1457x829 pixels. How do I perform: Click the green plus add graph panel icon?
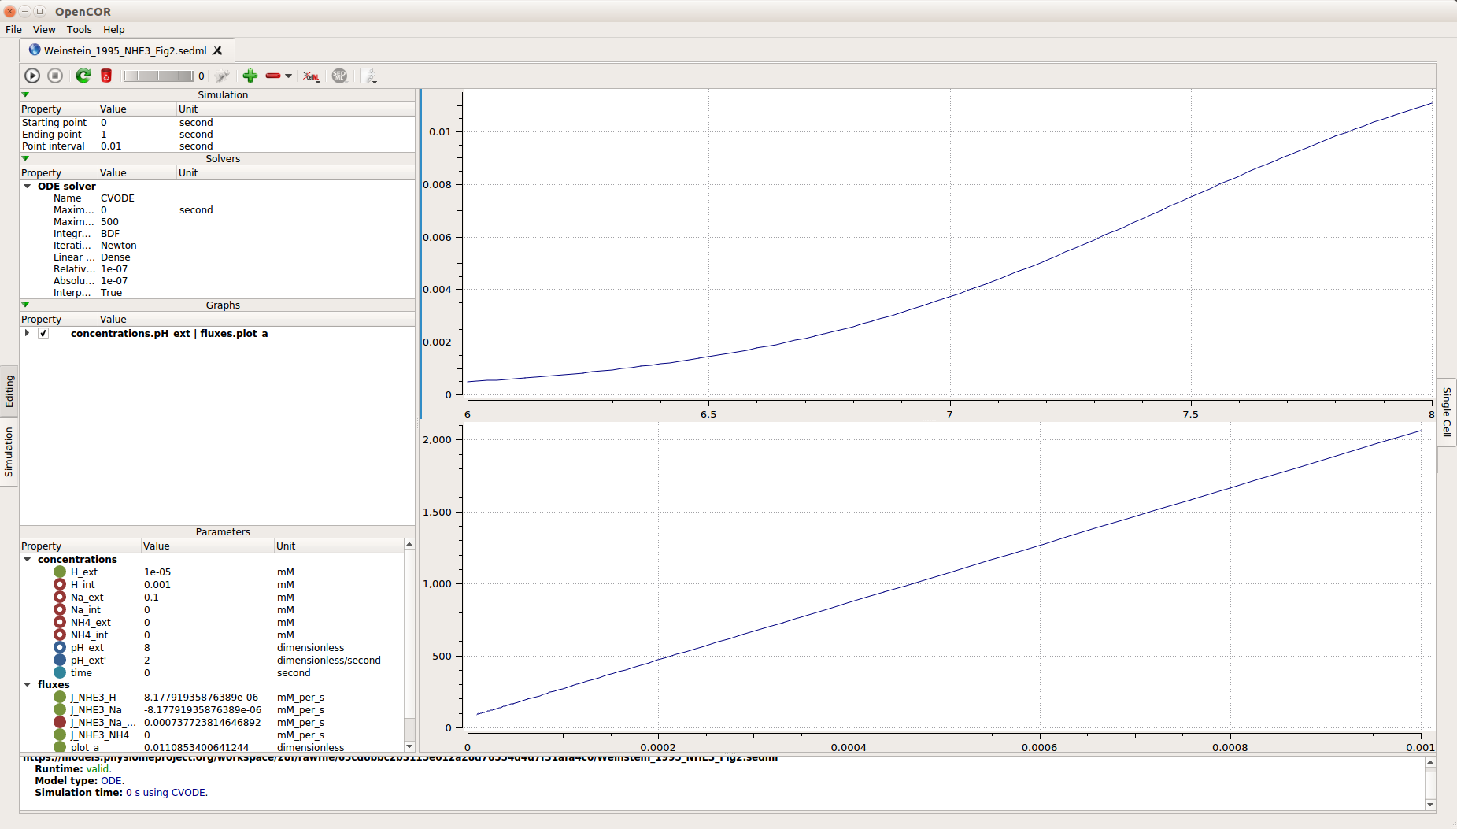(x=250, y=76)
